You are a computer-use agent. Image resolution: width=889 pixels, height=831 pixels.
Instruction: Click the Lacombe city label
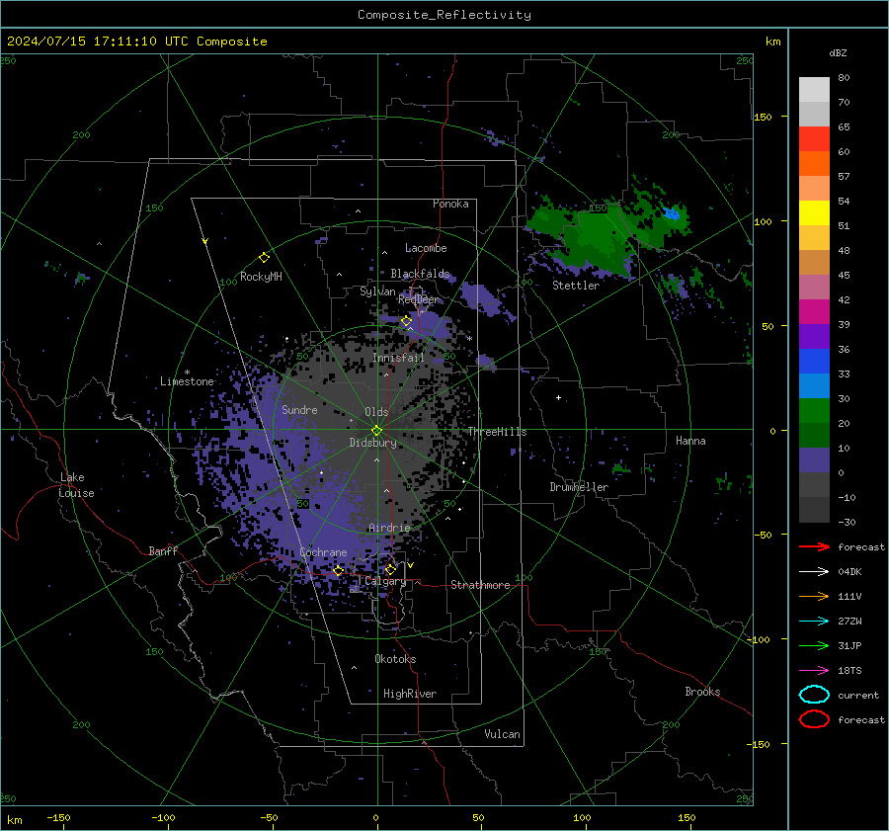426,248
